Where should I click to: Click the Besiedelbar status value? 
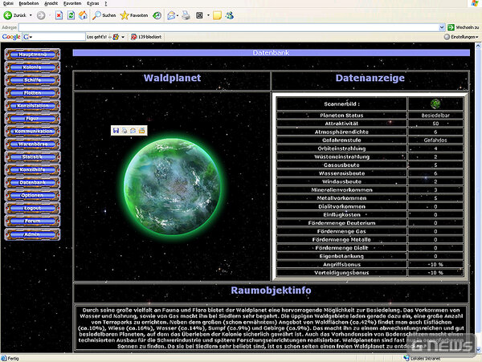pyautogui.click(x=435, y=115)
